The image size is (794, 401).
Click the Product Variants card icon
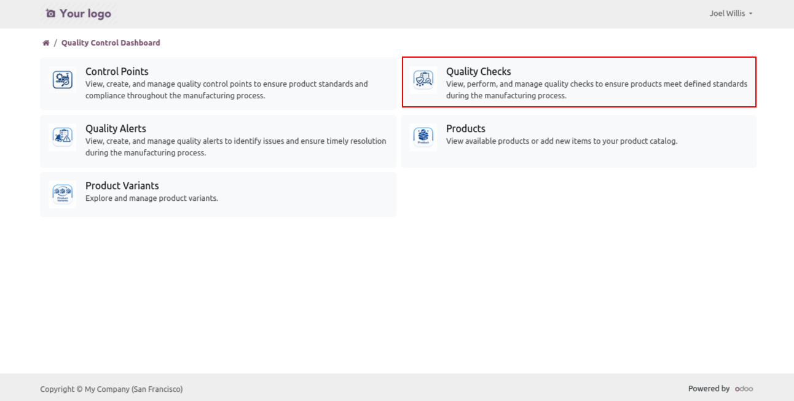click(62, 194)
